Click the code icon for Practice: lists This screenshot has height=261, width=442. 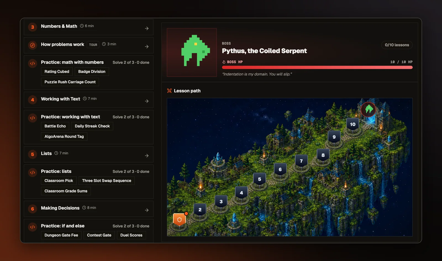[33, 173]
